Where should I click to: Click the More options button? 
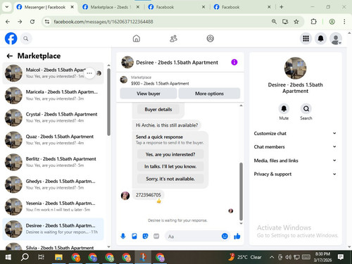(x=209, y=94)
